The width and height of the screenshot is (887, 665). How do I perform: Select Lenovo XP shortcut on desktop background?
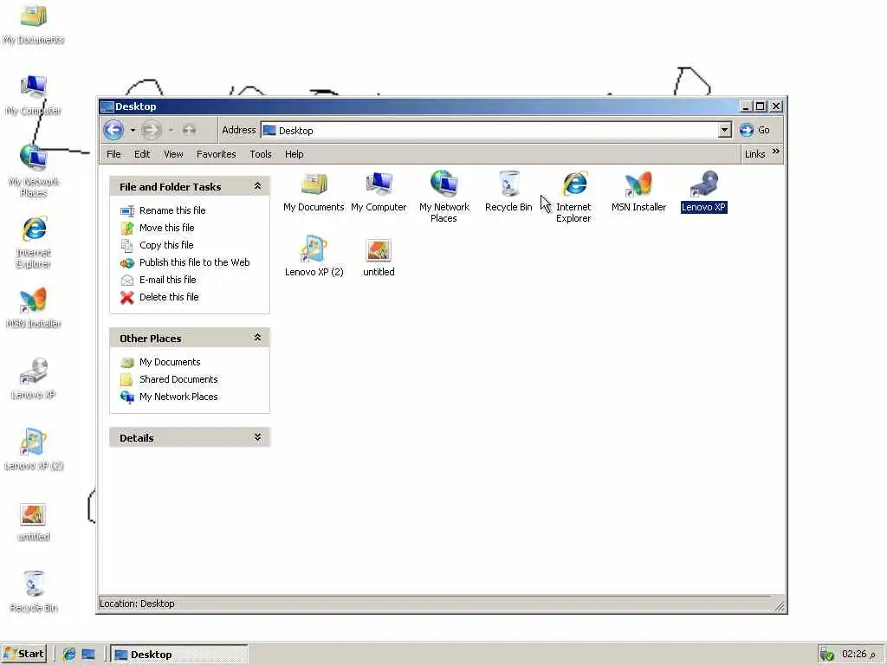(x=34, y=379)
